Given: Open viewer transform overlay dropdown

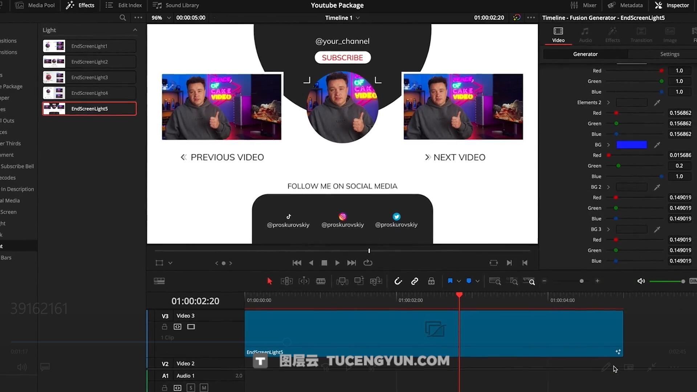Looking at the screenshot, I should click(170, 263).
